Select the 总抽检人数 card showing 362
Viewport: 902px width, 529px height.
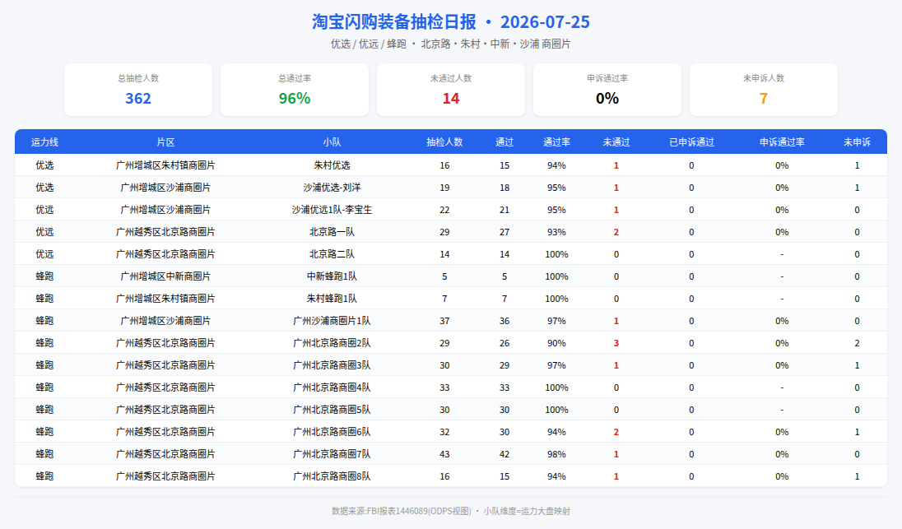(138, 90)
